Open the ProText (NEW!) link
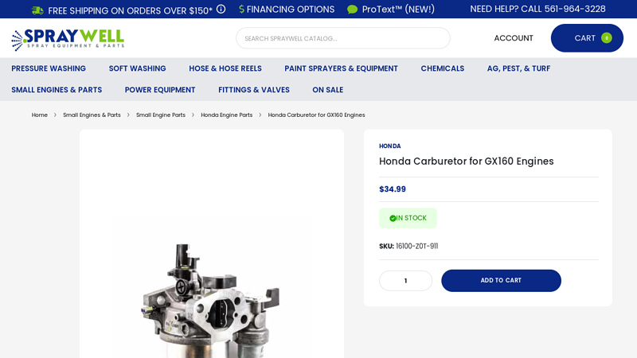637x358 pixels. tap(398, 9)
